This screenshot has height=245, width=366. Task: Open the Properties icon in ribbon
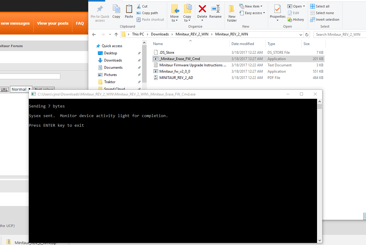point(277,10)
